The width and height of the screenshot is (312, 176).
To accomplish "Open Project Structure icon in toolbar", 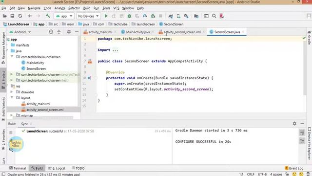I will coord(196,16).
